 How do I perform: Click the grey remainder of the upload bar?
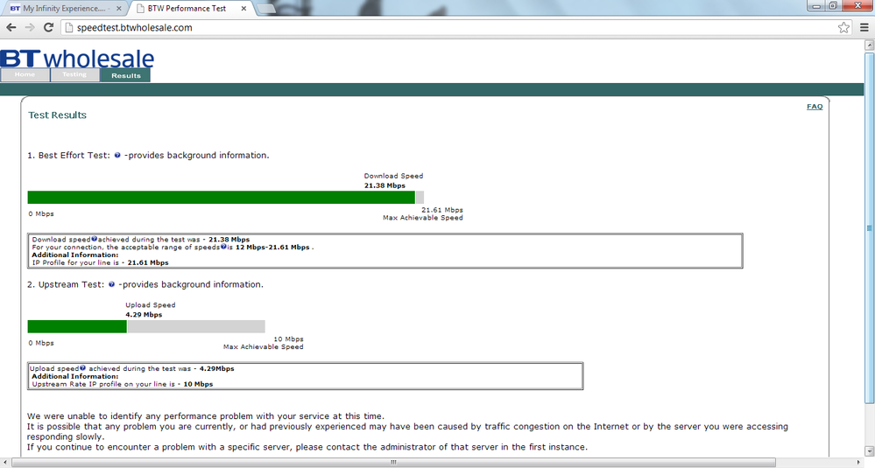[196, 326]
